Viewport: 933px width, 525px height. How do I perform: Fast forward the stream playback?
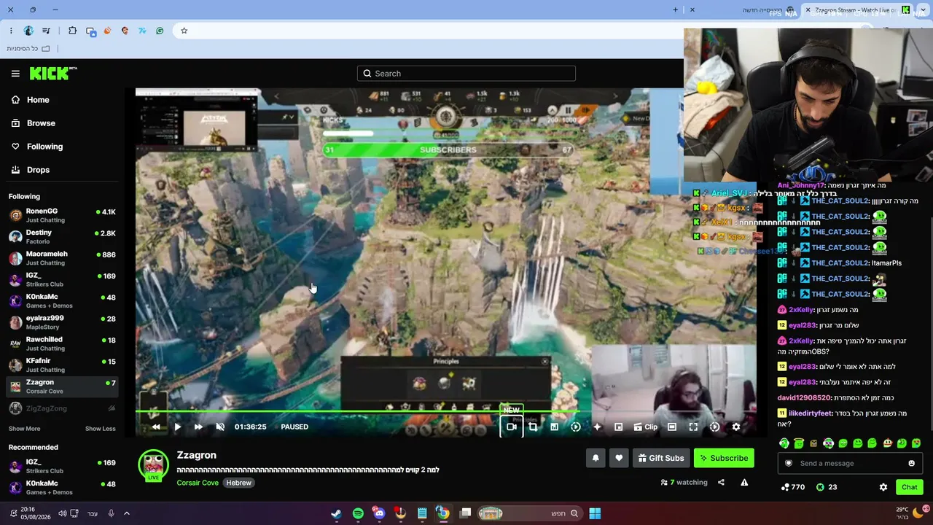198,427
